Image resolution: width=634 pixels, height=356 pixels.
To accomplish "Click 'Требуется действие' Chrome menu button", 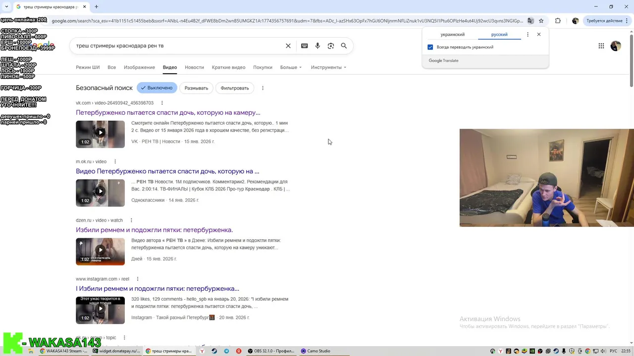I will 607,21.
